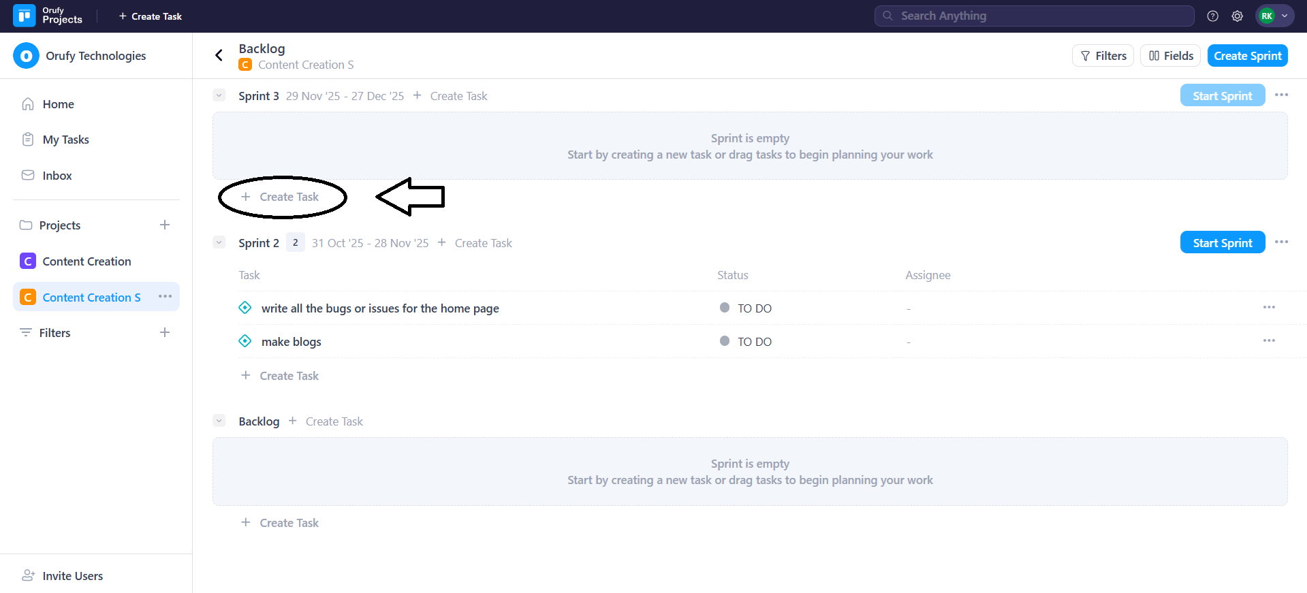Open task icon of 'make blogs'

tap(245, 341)
